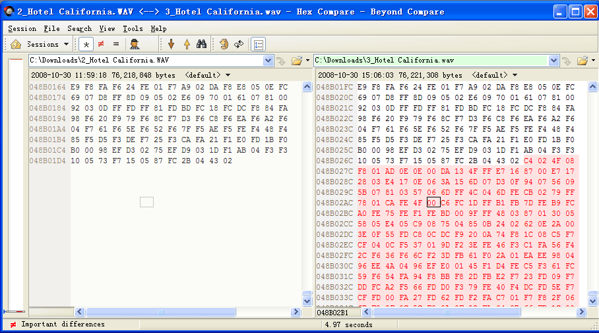Click left pane go/load arrow icon
599x333 pixels.
(281, 61)
